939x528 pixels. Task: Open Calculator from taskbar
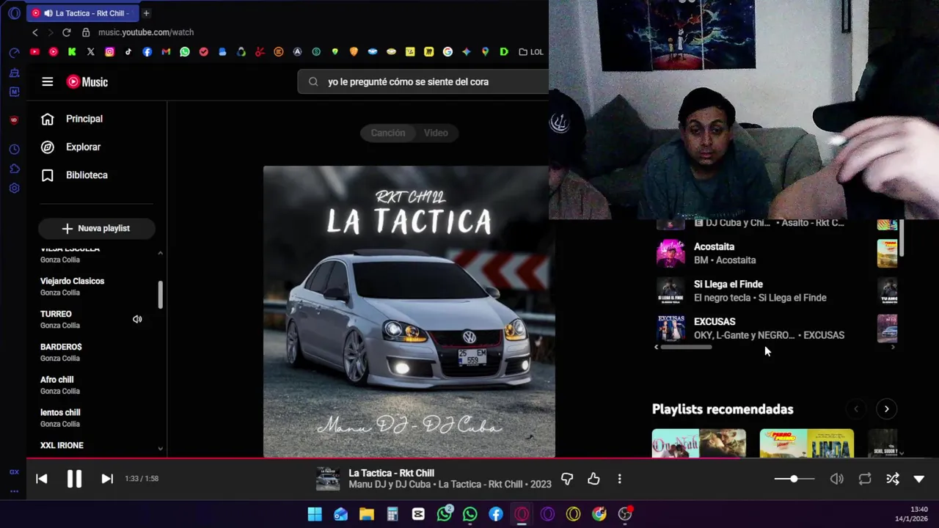coord(392,514)
